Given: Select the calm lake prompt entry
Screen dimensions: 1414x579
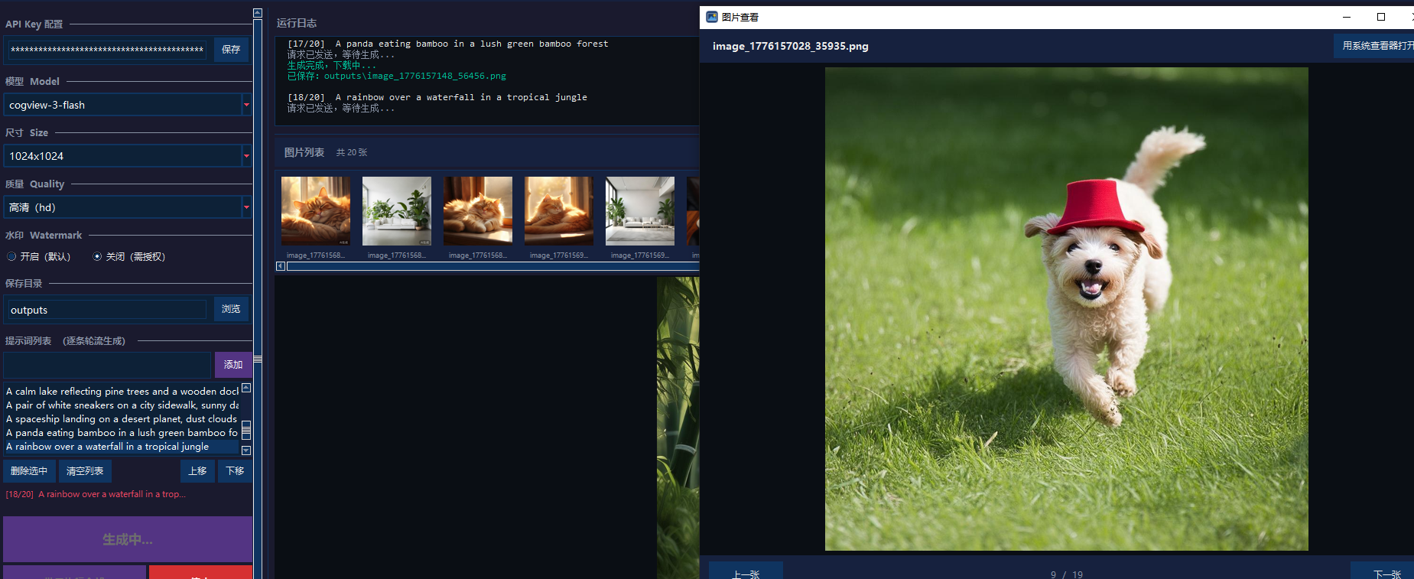Looking at the screenshot, I should pyautogui.click(x=122, y=392).
